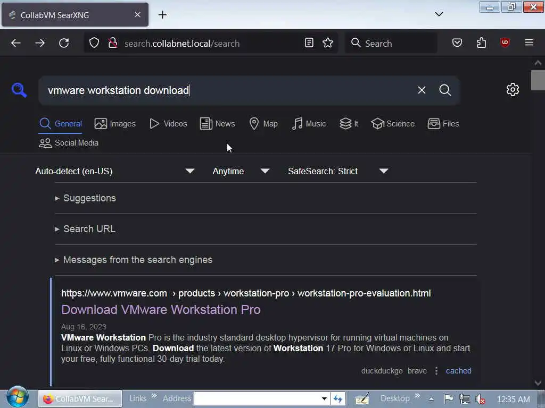Image resolution: width=545 pixels, height=408 pixels.
Task: Expand the Links toolbar chevron
Action: tap(154, 396)
